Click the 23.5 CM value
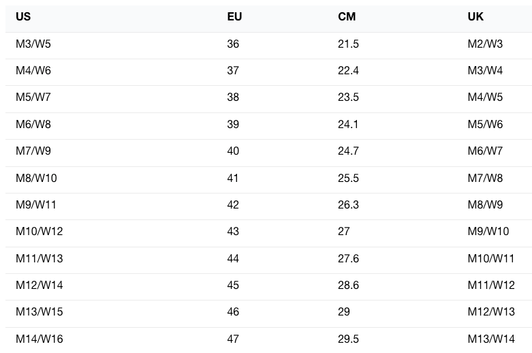532x353 pixels. 348,97
